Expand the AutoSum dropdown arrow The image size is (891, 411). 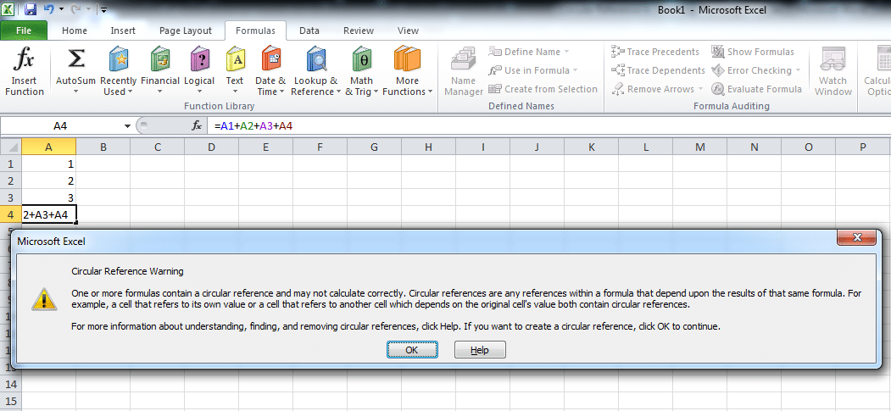click(75, 92)
